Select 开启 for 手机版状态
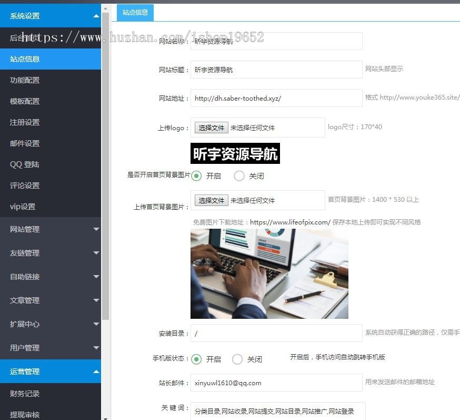 tap(196, 359)
